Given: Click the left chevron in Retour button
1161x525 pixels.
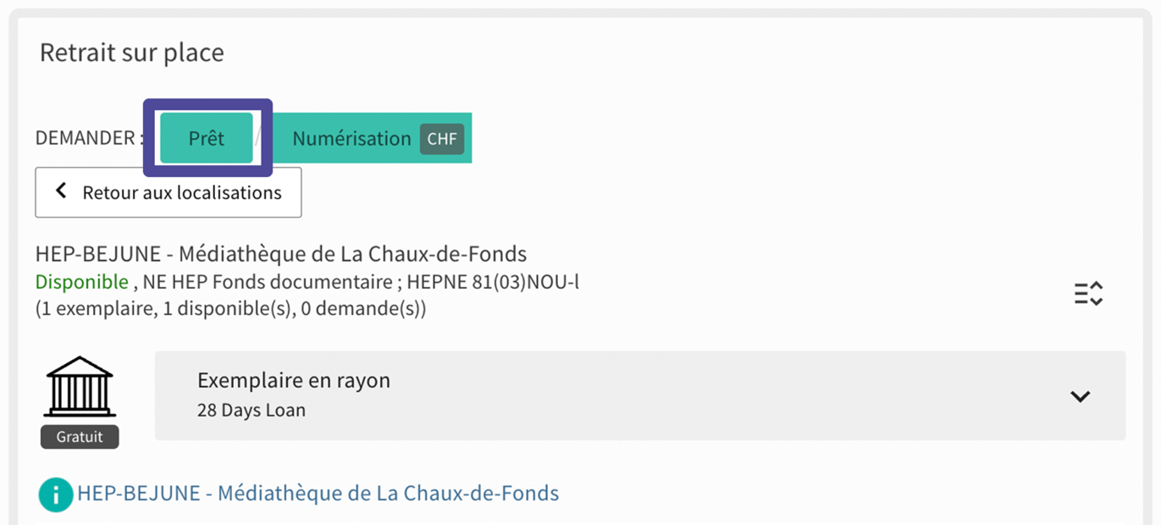Looking at the screenshot, I should click(61, 191).
